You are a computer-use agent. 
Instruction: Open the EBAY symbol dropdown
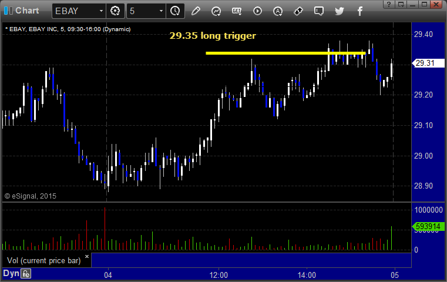pyautogui.click(x=101, y=11)
